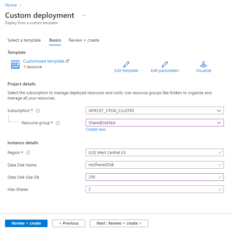Click Next : Review + create button
232x234 pixels.
point(119,223)
